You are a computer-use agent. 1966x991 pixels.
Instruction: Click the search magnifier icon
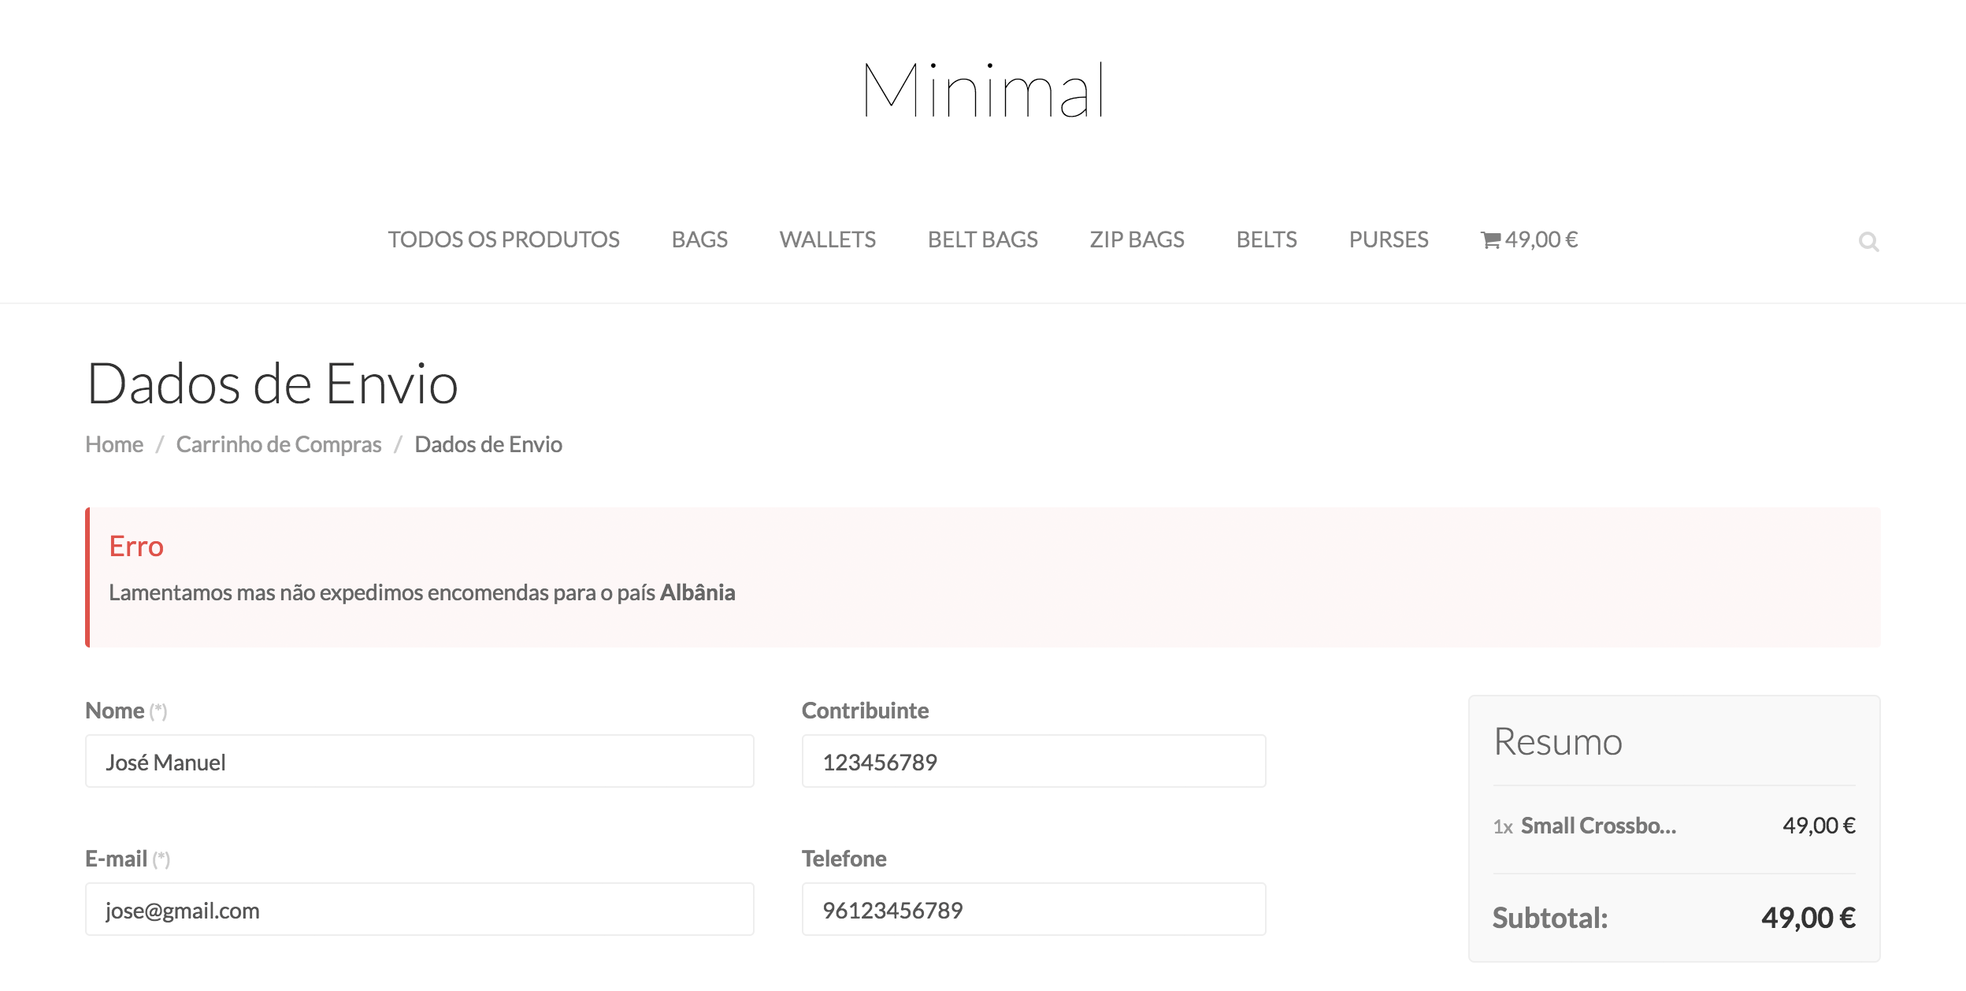1868,241
